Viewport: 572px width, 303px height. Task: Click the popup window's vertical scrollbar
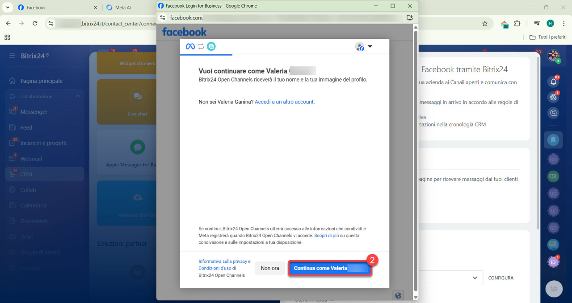tap(416, 160)
